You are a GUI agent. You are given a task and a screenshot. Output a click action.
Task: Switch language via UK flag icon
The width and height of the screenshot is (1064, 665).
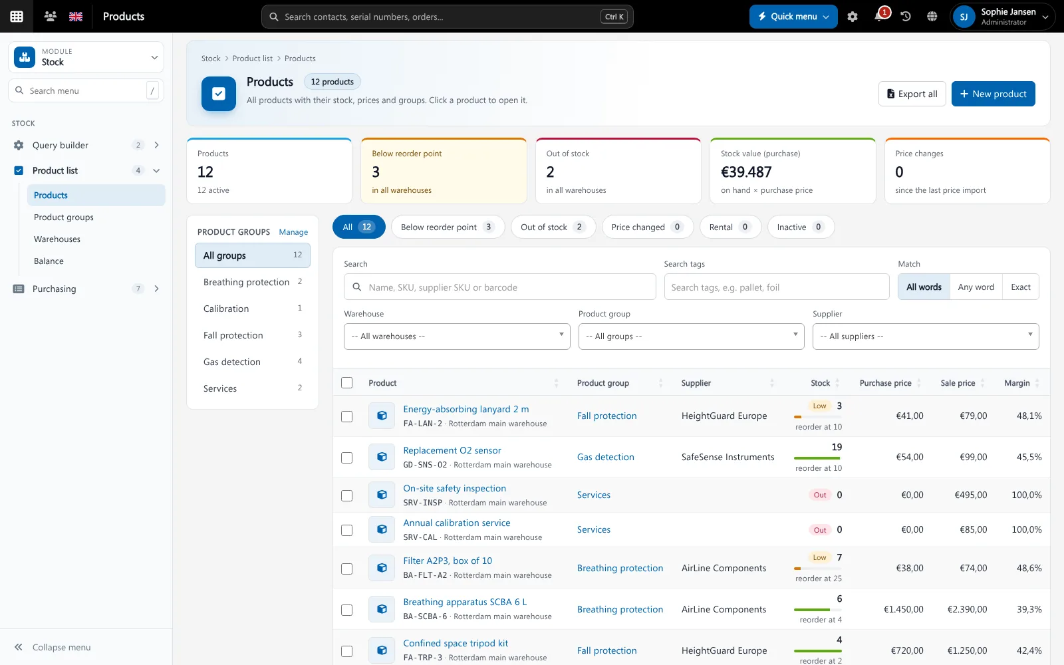coord(76,17)
